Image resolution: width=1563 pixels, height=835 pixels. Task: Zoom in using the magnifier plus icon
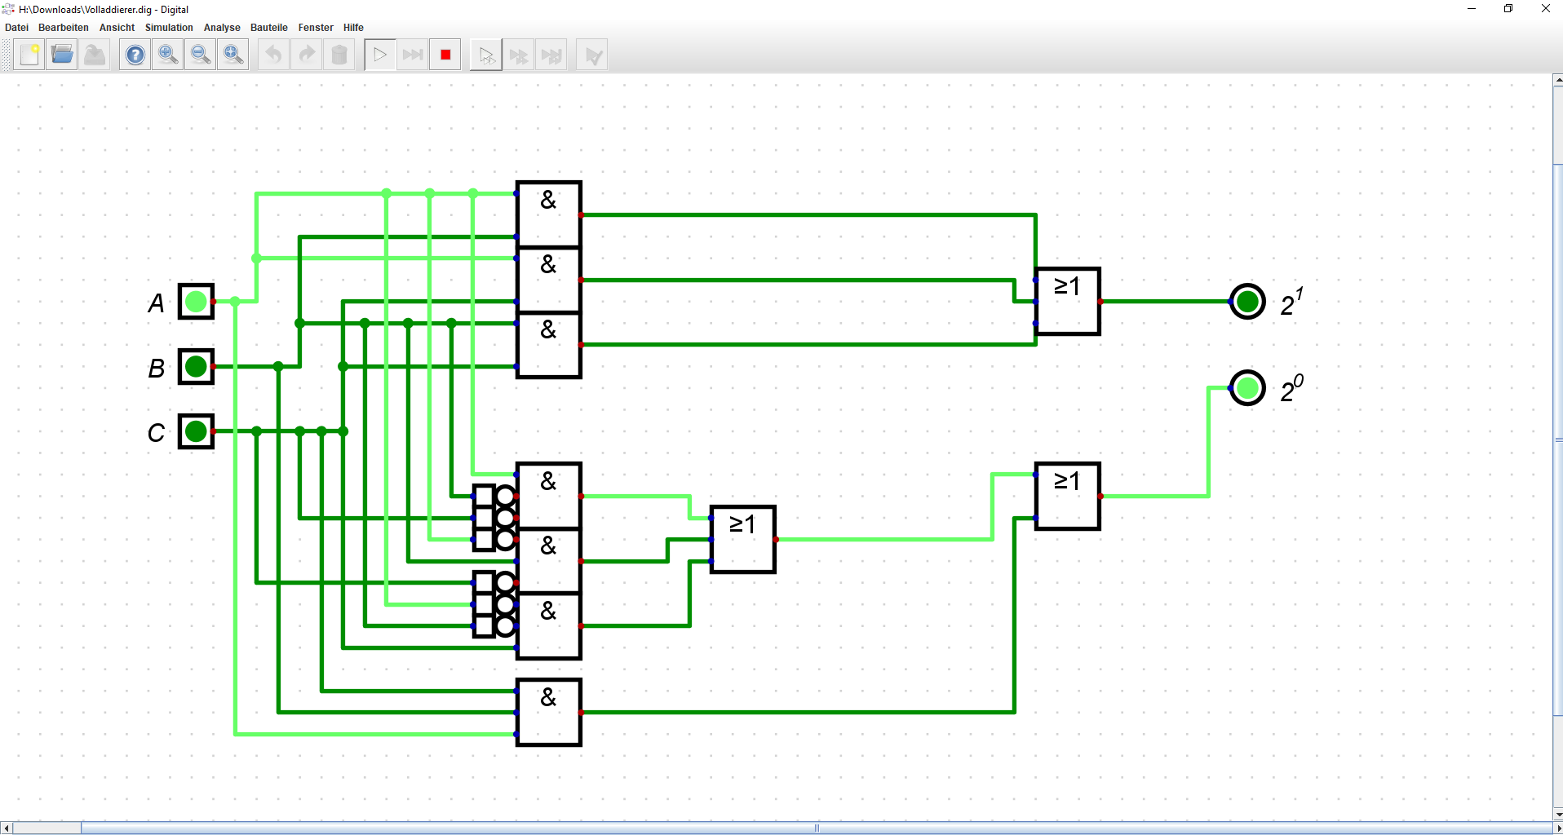point(168,55)
